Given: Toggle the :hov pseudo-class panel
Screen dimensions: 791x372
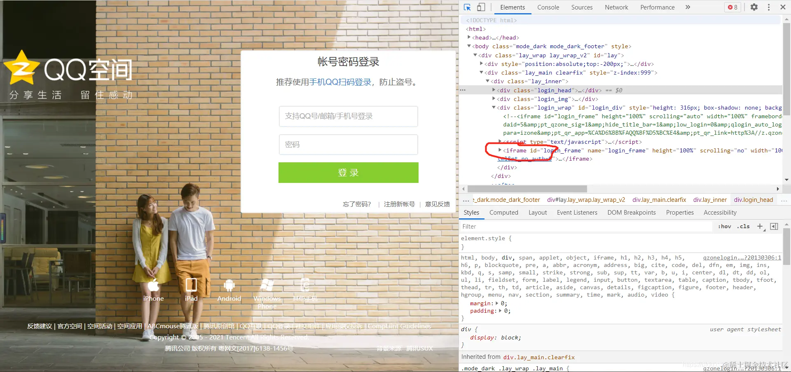Looking at the screenshot, I should point(724,226).
